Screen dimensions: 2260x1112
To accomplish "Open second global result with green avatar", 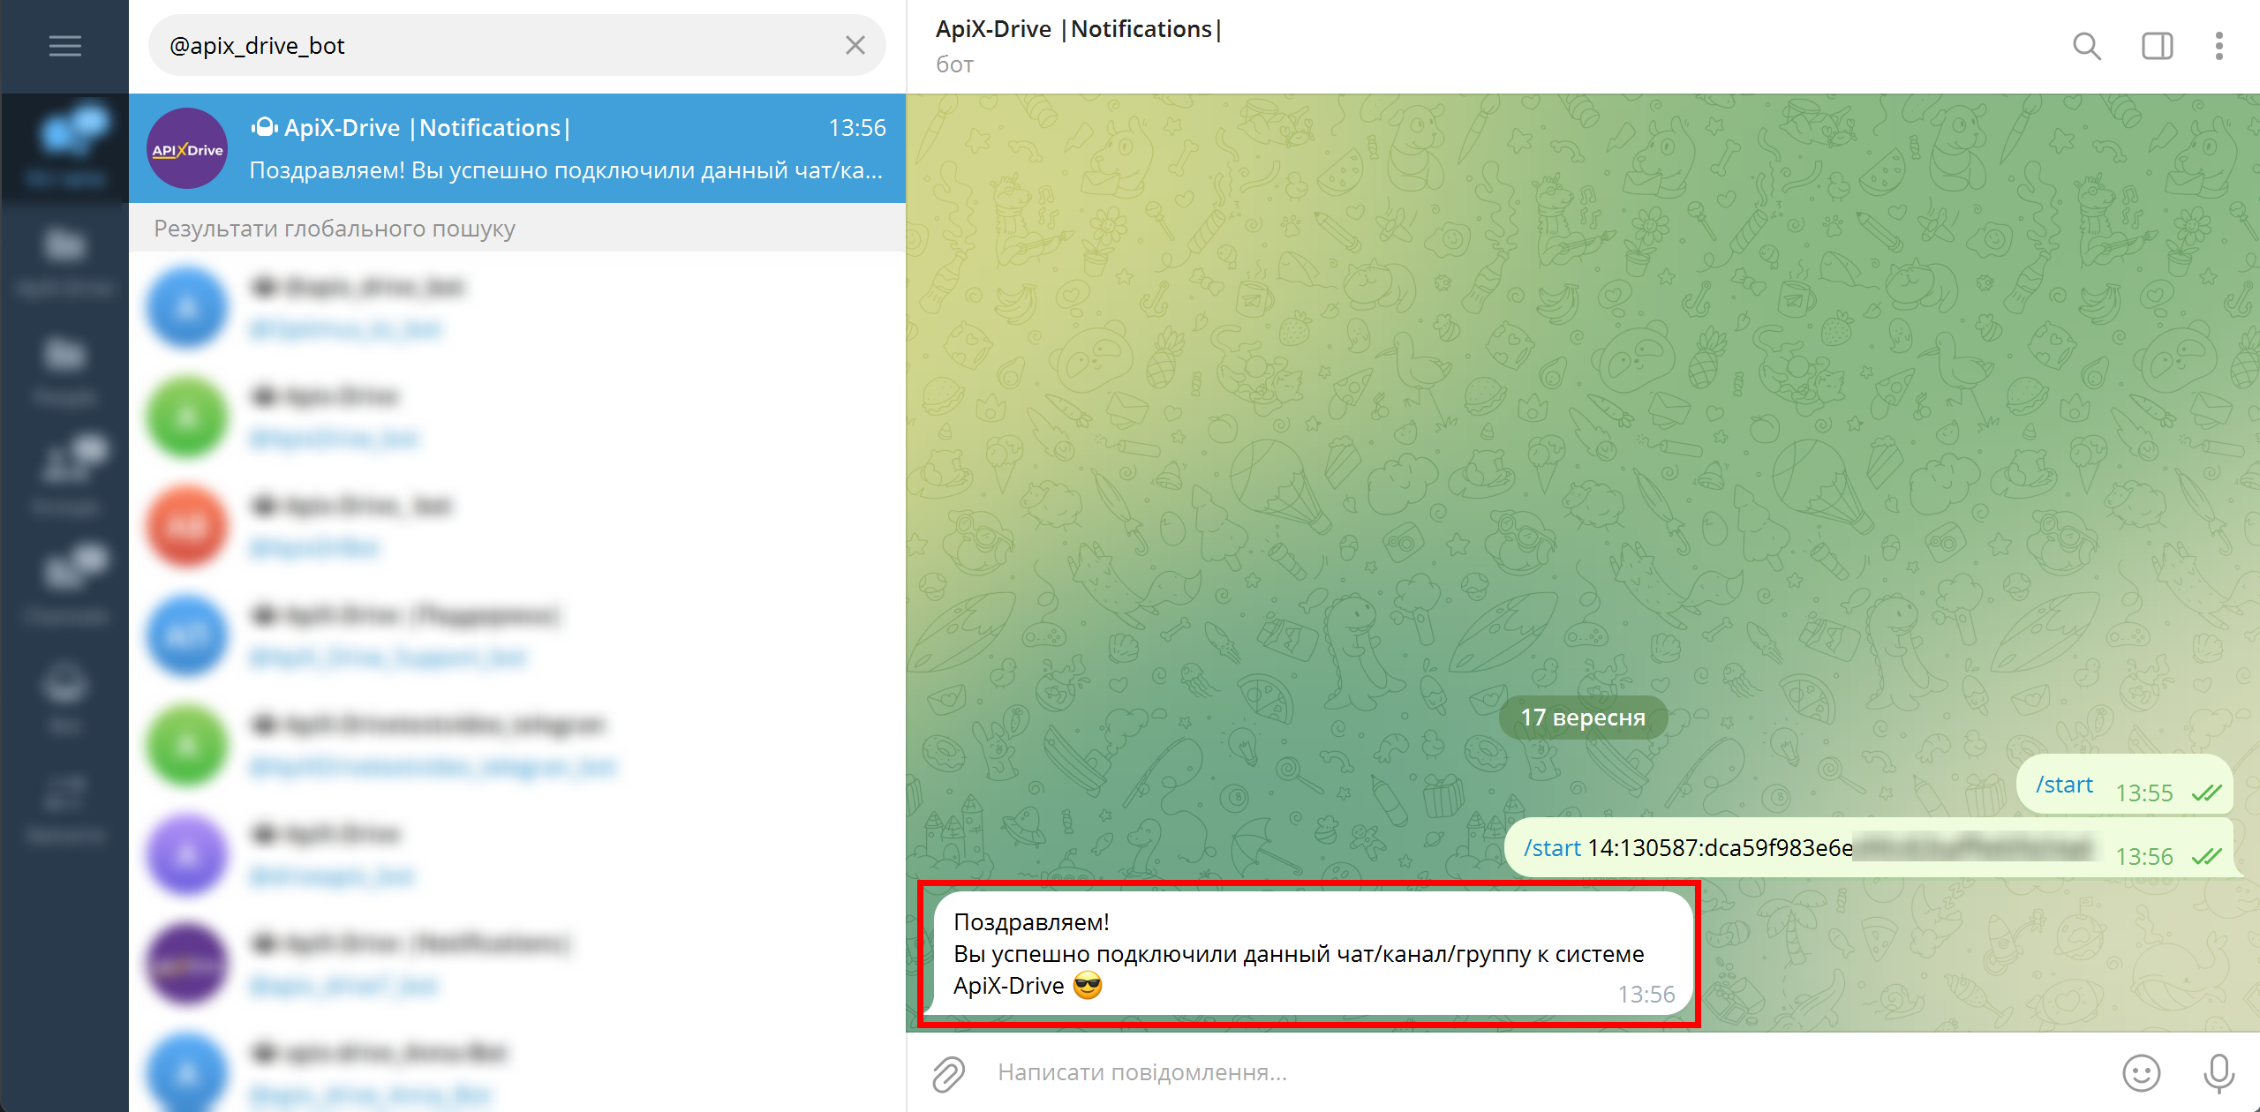I will (517, 417).
